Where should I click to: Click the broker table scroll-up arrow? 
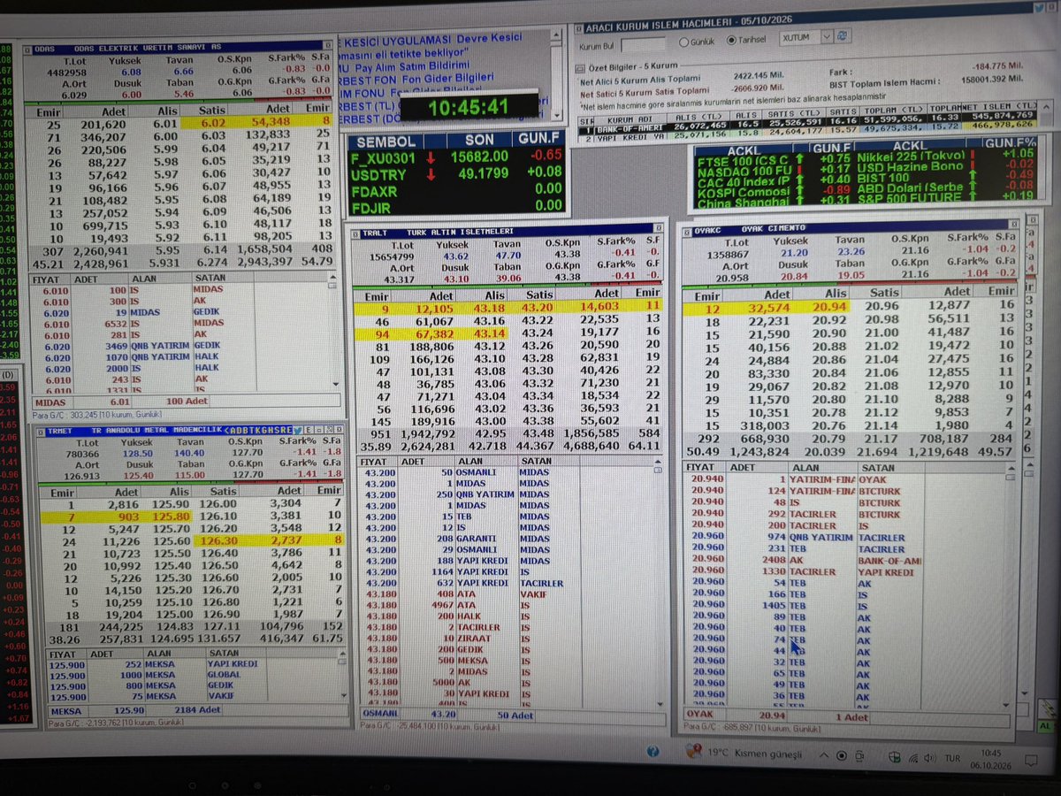point(1044,106)
